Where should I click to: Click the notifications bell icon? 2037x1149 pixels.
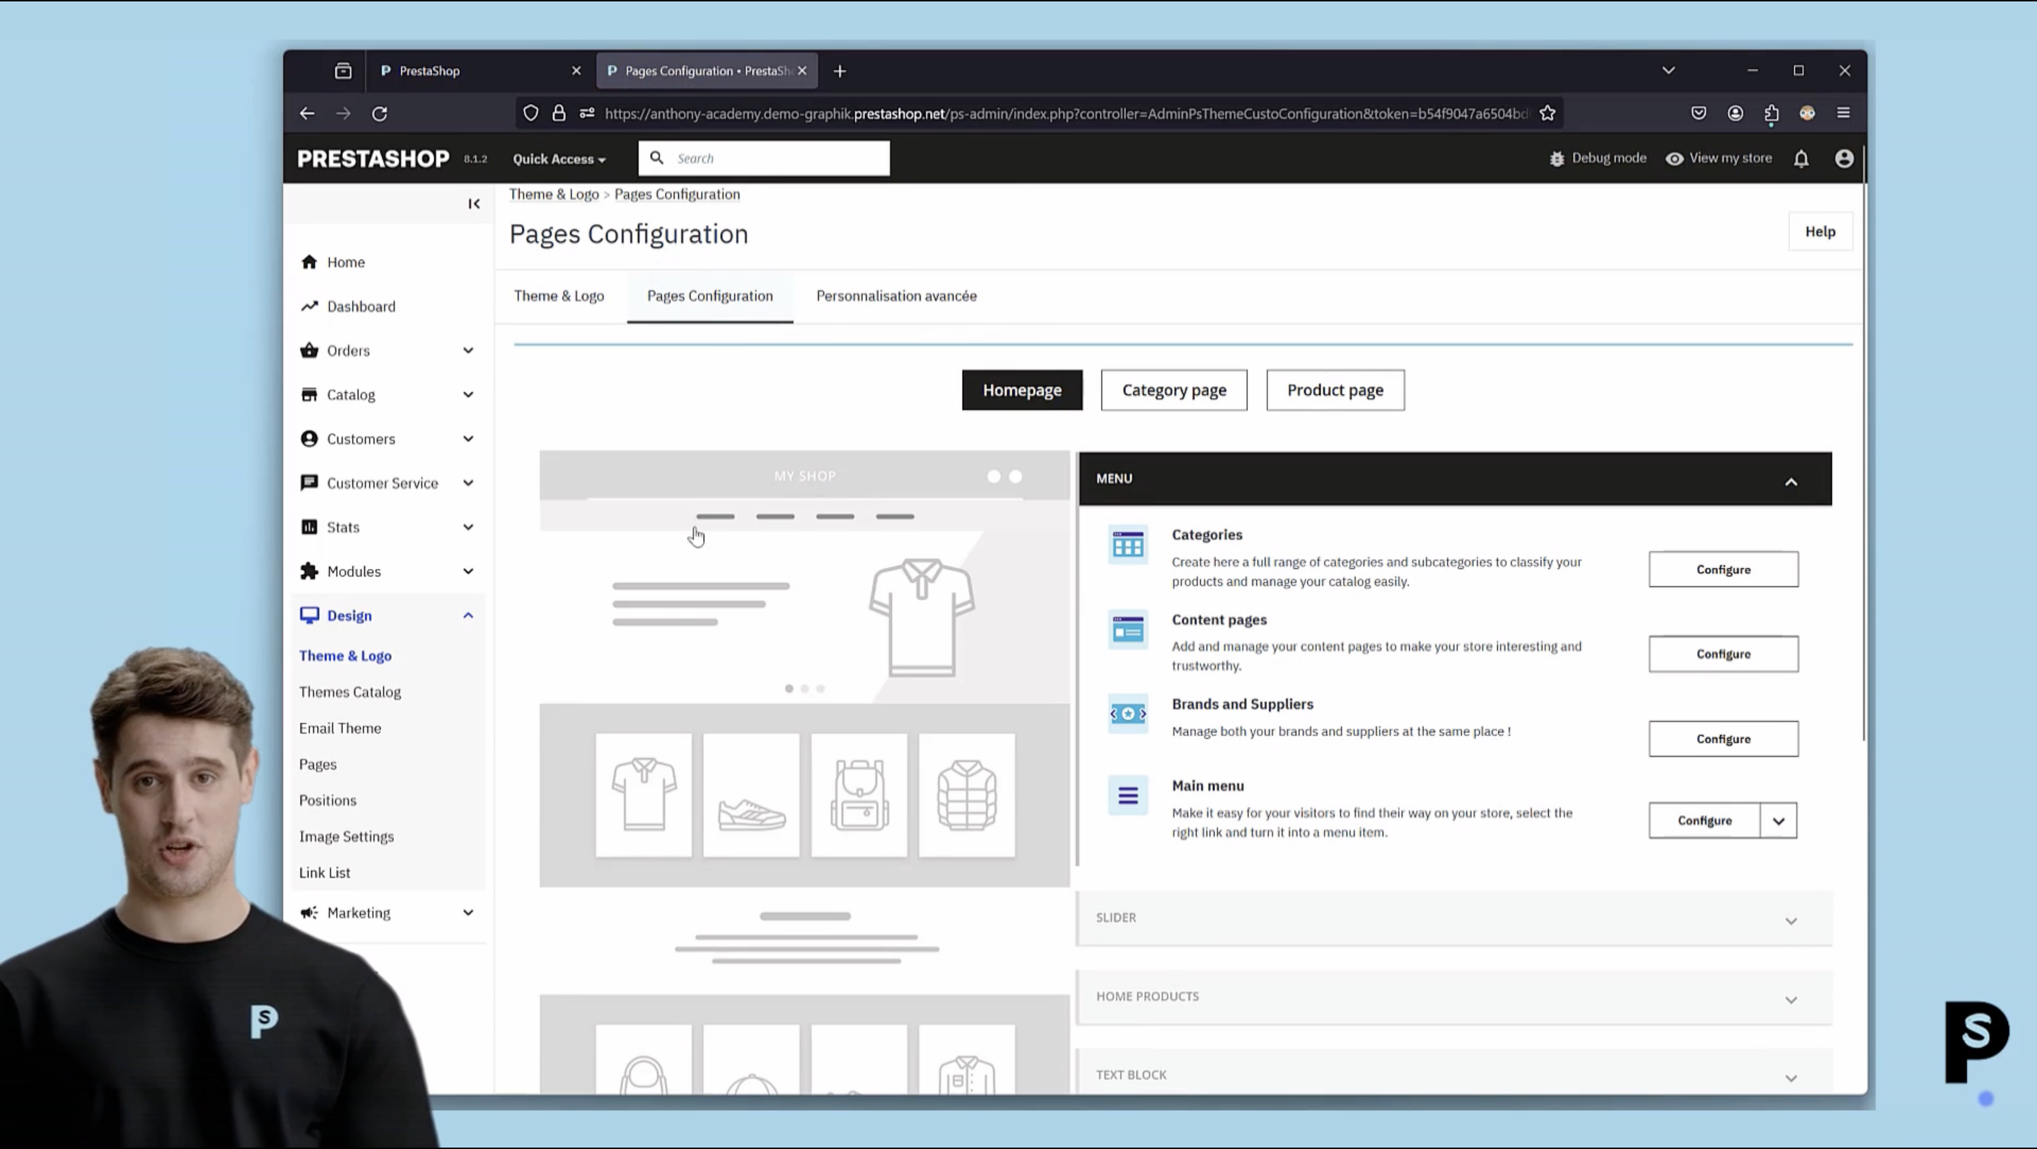1801,159
